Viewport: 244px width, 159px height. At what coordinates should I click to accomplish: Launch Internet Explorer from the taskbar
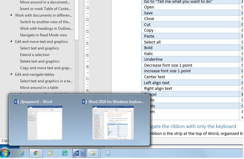22,153
